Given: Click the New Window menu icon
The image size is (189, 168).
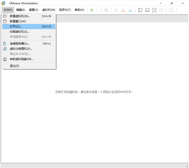Looking at the screenshot, I should pyautogui.click(x=5, y=21).
